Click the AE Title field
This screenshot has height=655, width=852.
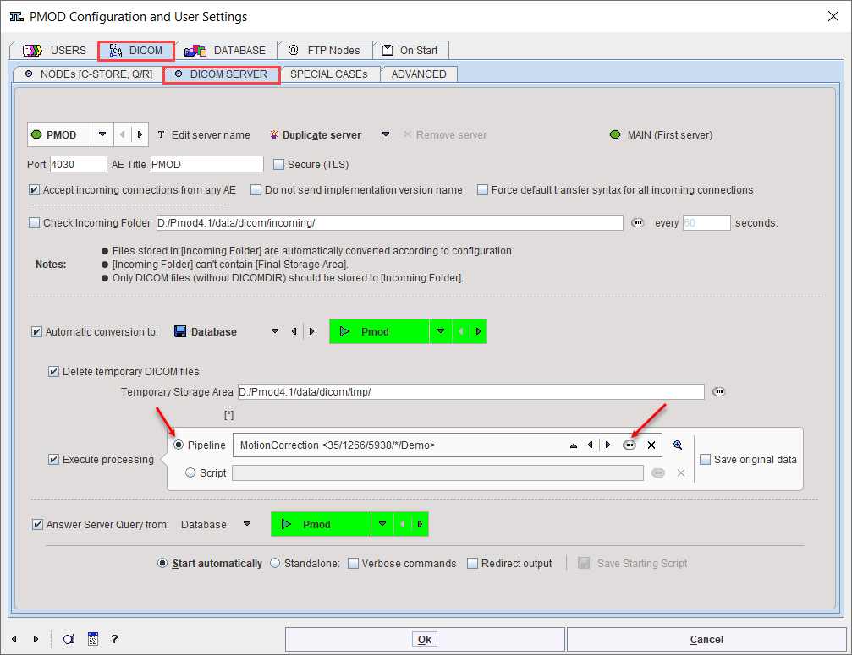tap(207, 165)
